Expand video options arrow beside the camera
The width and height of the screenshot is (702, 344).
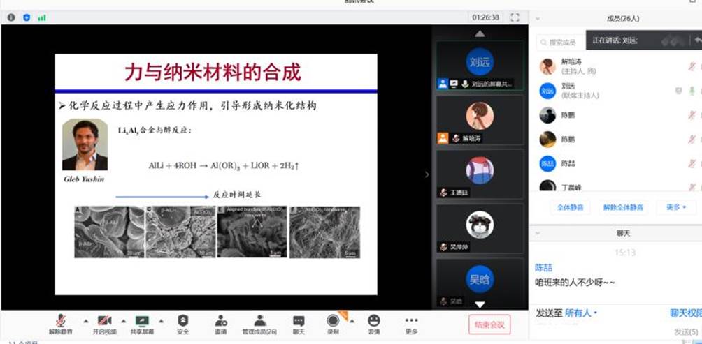125,321
